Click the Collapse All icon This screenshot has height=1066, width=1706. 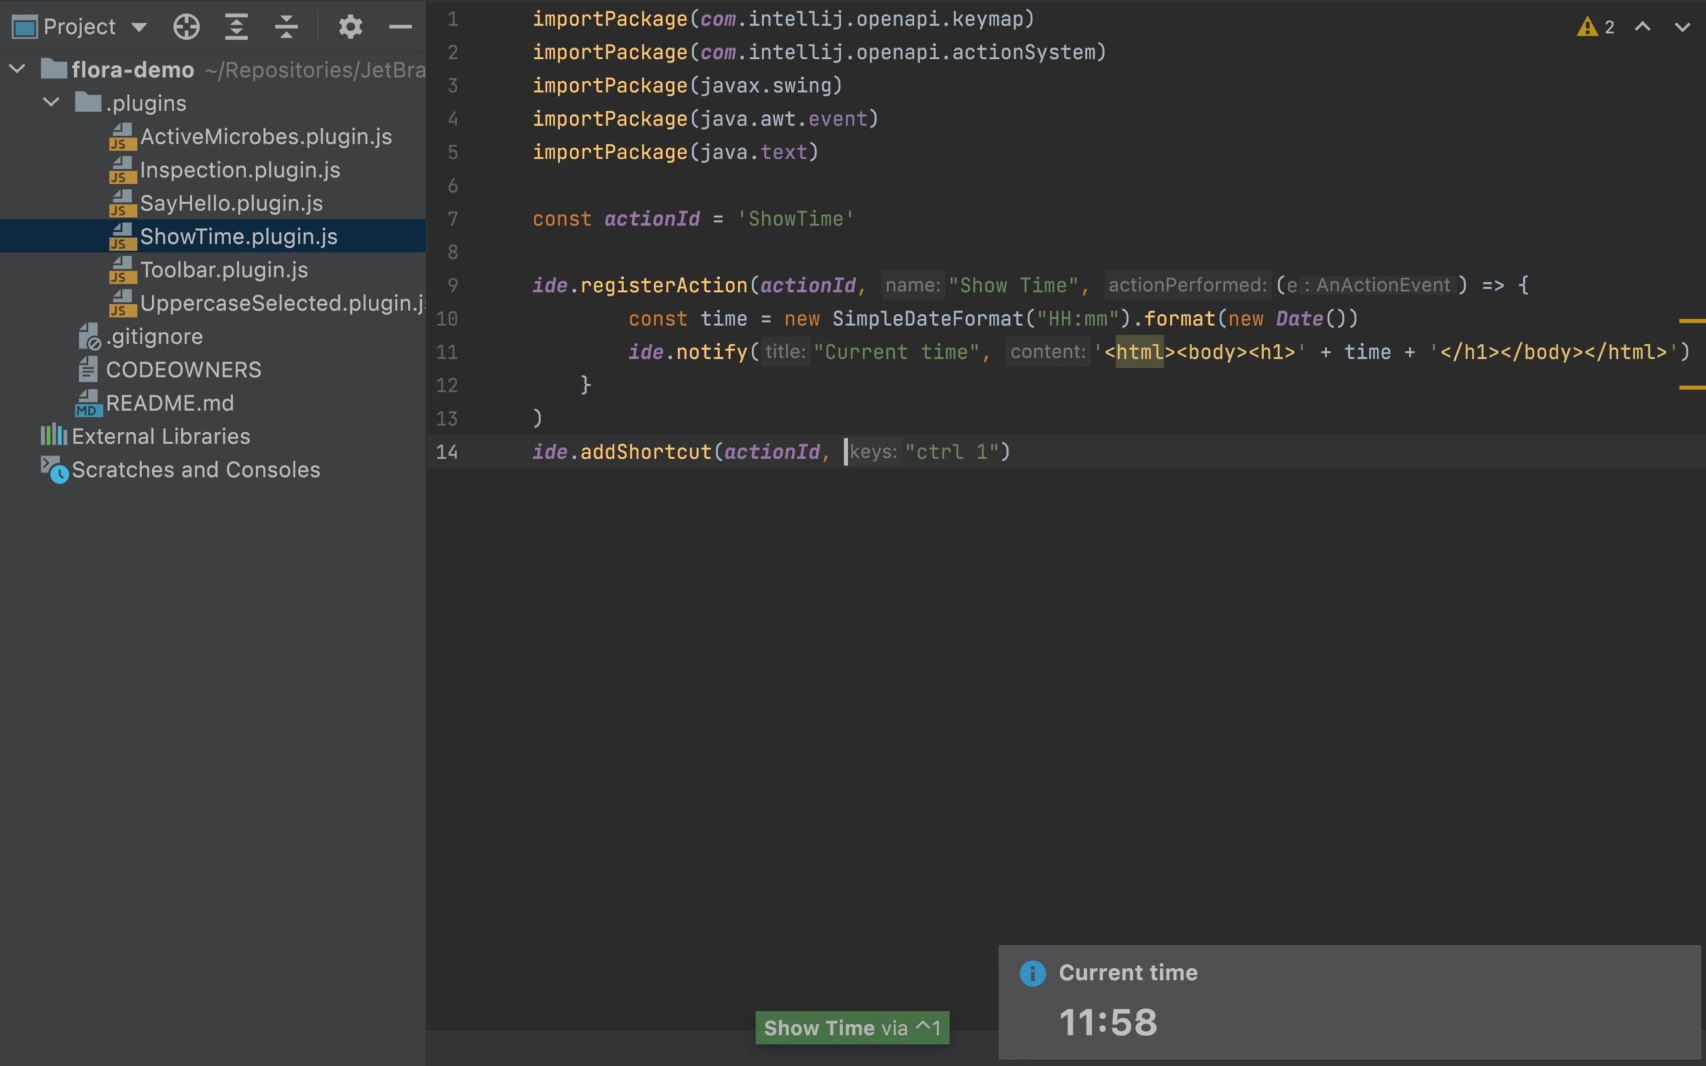click(x=286, y=27)
